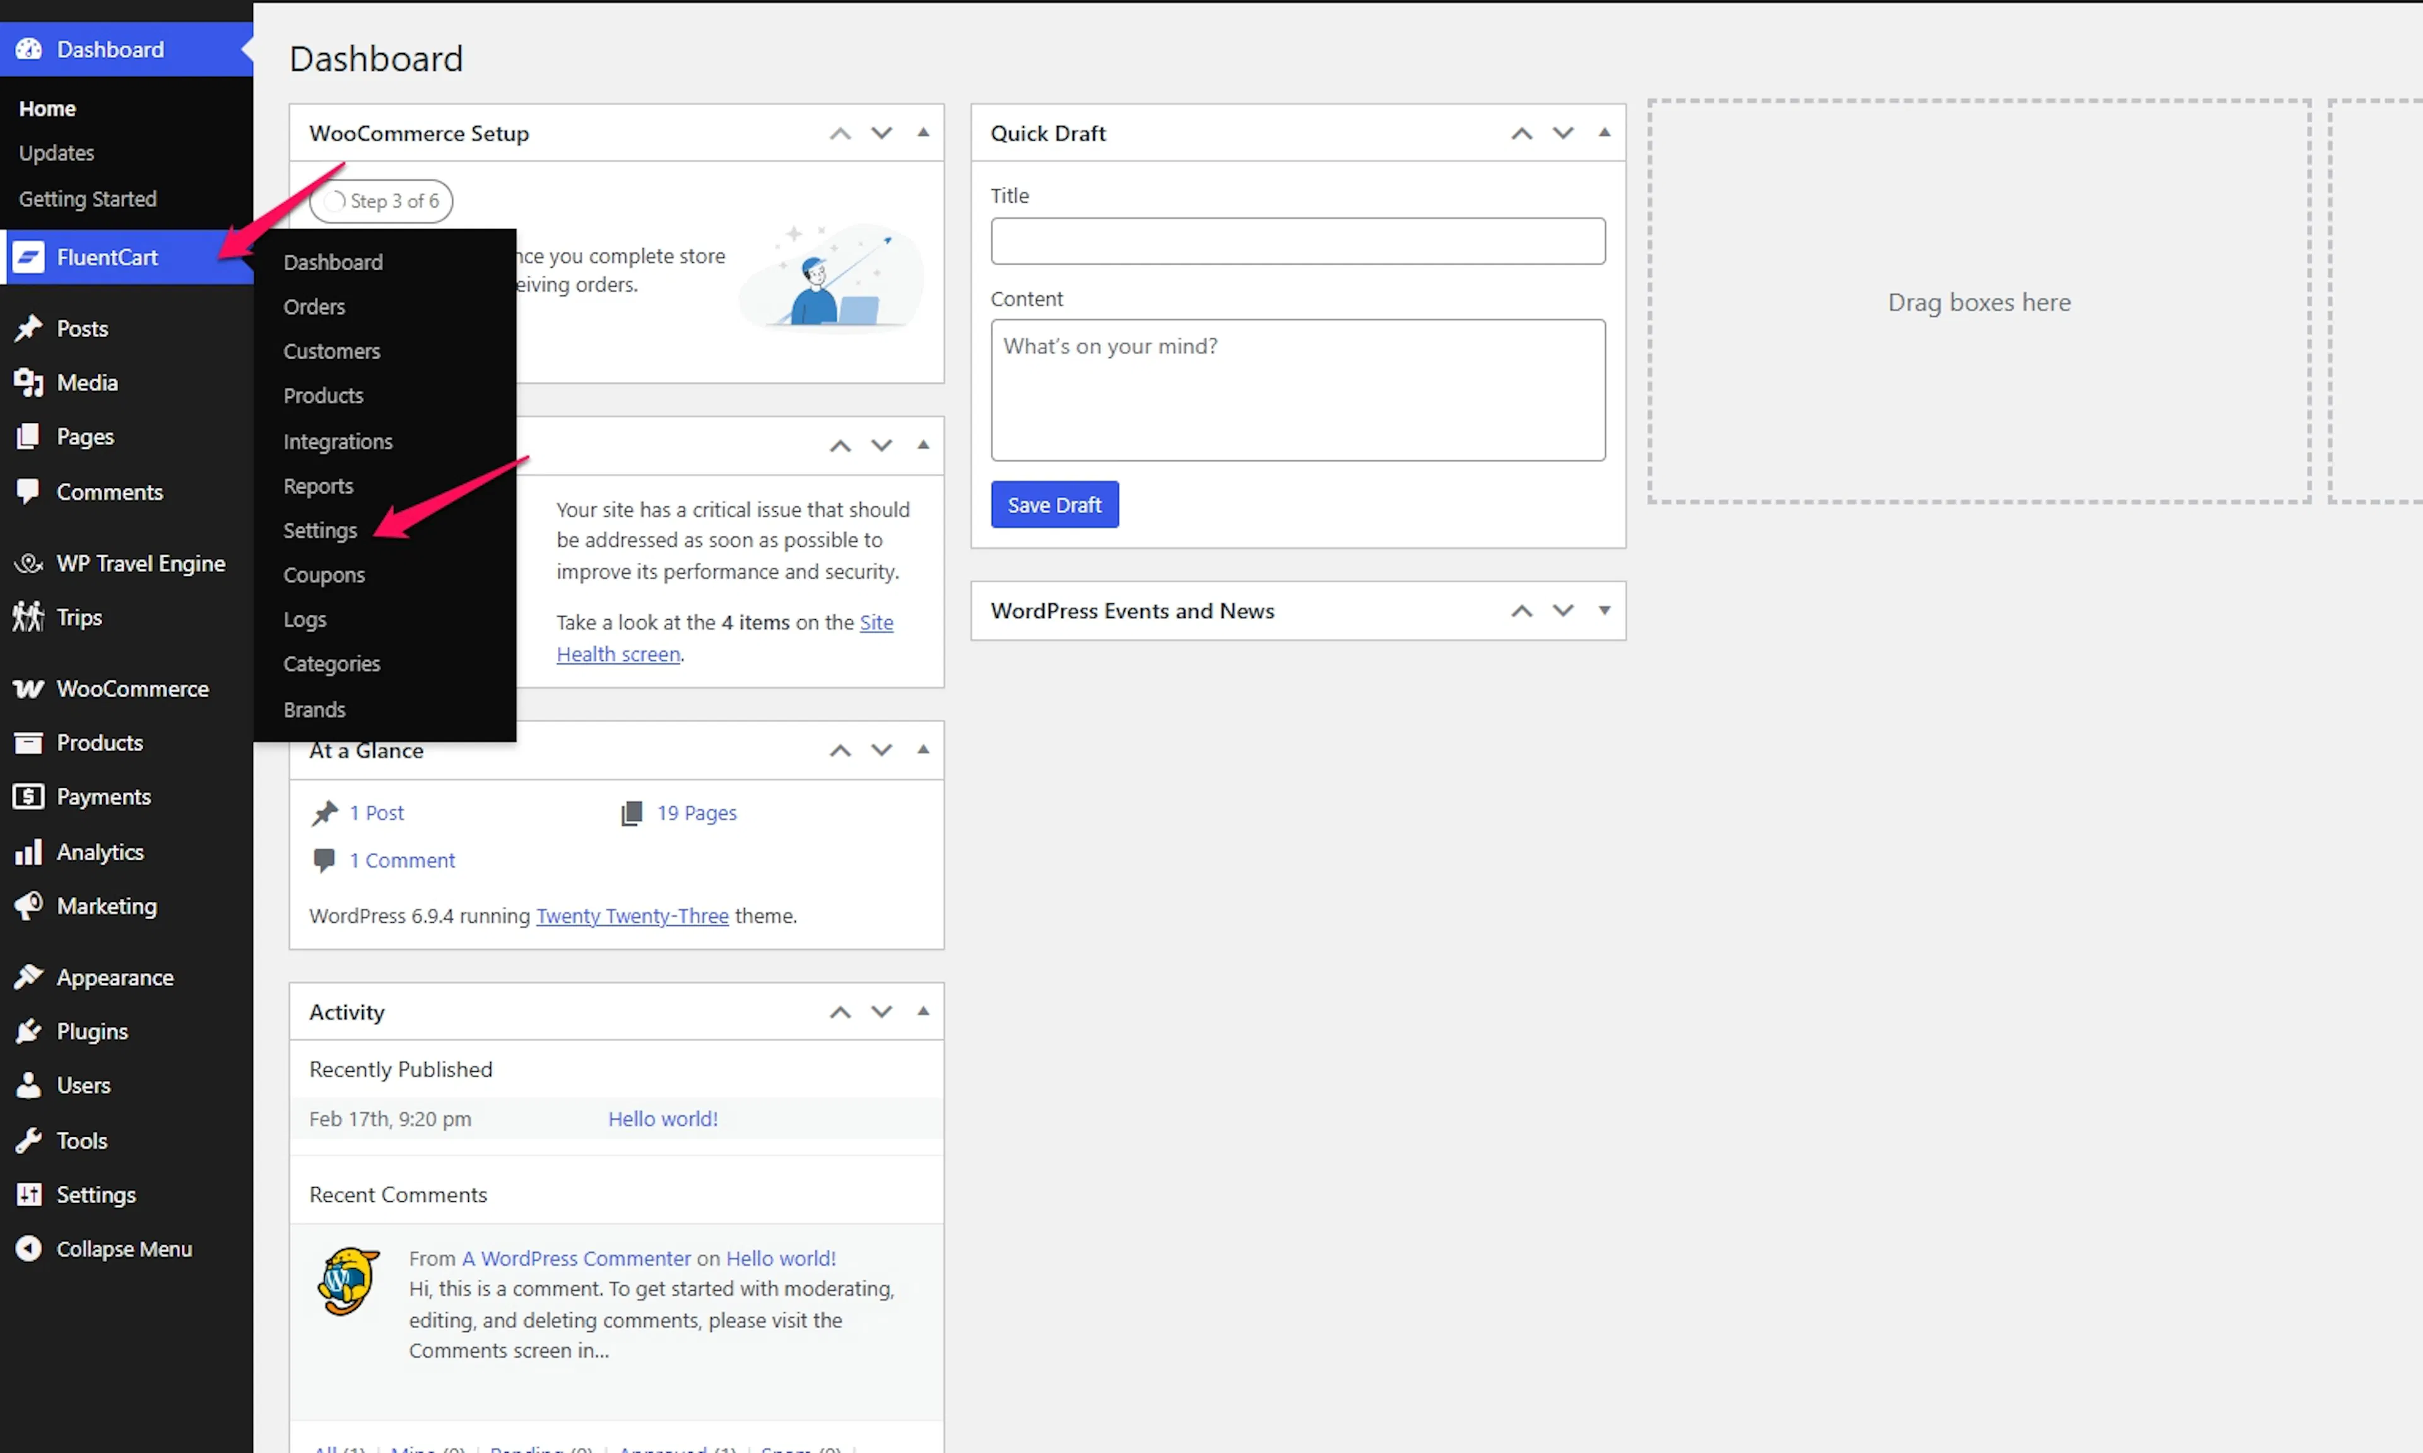Open the Twenty Twenty-Three theme link
Viewport: 2423px width, 1453px height.
click(x=632, y=915)
